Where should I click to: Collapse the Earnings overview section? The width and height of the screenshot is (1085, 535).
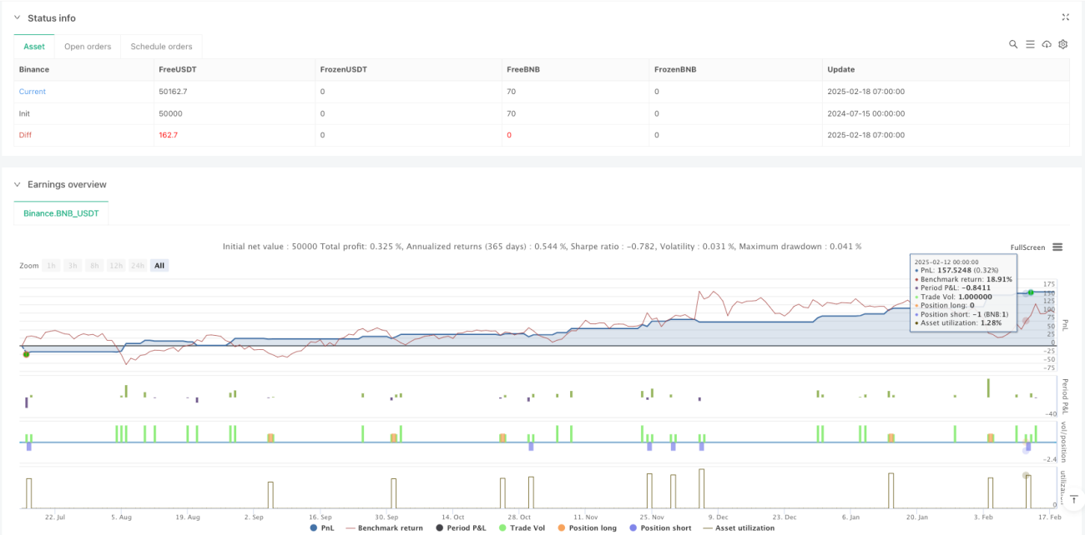[17, 184]
